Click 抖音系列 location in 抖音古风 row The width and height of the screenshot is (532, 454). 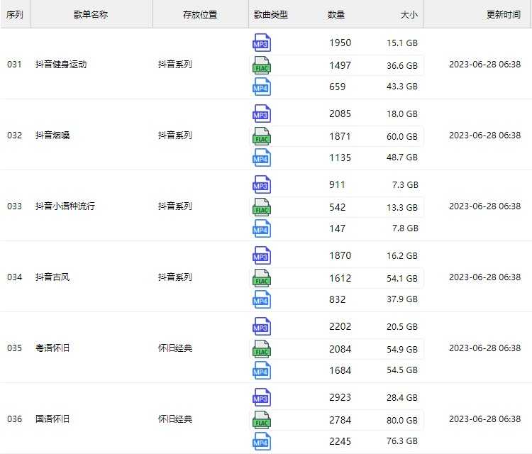point(175,277)
